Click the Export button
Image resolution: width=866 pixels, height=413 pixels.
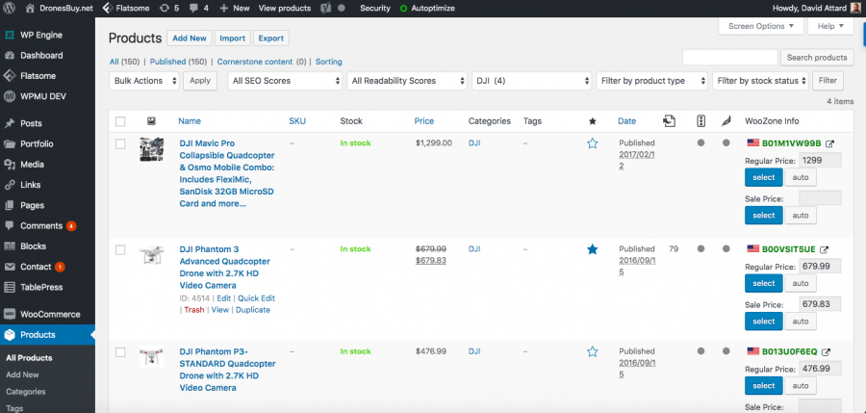pyautogui.click(x=270, y=39)
